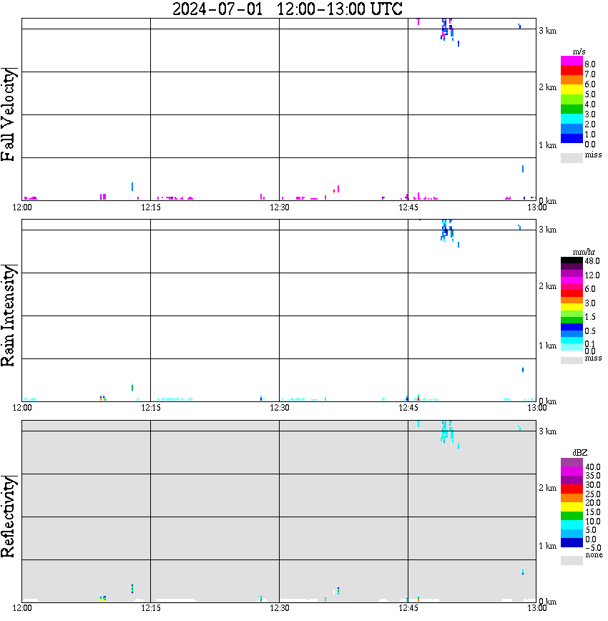
Task: Click the "35.0" value in Reflectivity legend
Action: [x=593, y=476]
